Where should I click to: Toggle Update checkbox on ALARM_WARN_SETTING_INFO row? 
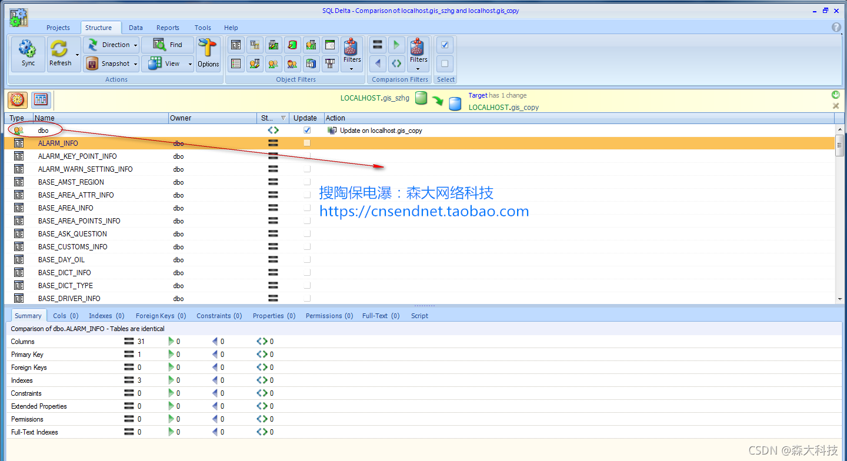coord(307,169)
